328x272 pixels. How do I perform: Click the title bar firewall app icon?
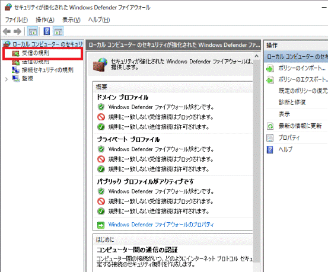tap(8, 7)
